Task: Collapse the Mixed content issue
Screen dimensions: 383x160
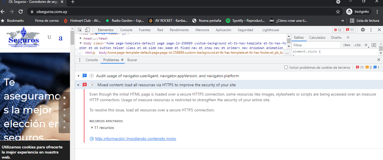Action: point(78,85)
